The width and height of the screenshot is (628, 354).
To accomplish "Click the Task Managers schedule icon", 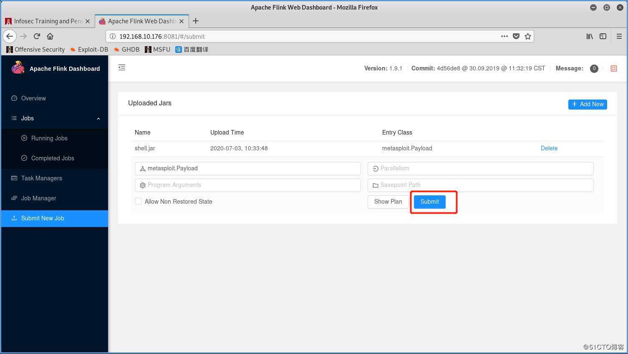I will (14, 178).
